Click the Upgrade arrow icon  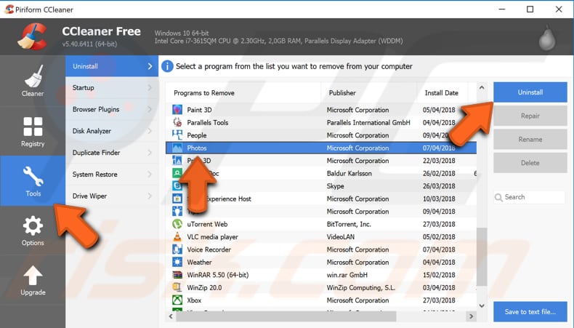click(33, 275)
